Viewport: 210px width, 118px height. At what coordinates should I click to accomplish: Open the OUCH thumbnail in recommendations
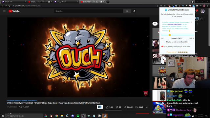tap(159, 71)
